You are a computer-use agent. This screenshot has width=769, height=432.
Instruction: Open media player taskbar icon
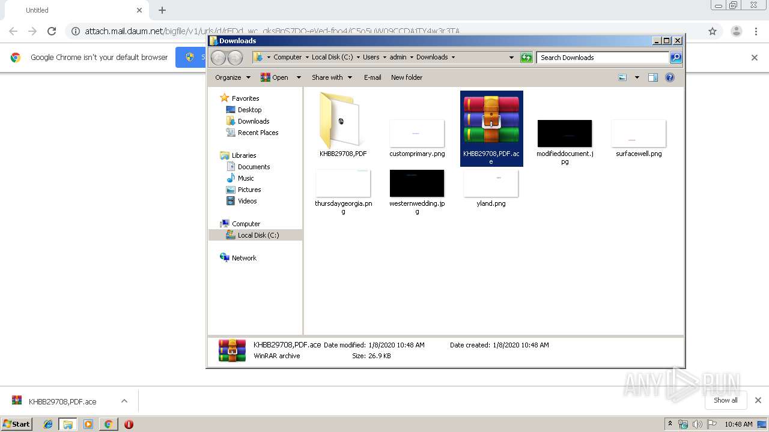point(88,424)
